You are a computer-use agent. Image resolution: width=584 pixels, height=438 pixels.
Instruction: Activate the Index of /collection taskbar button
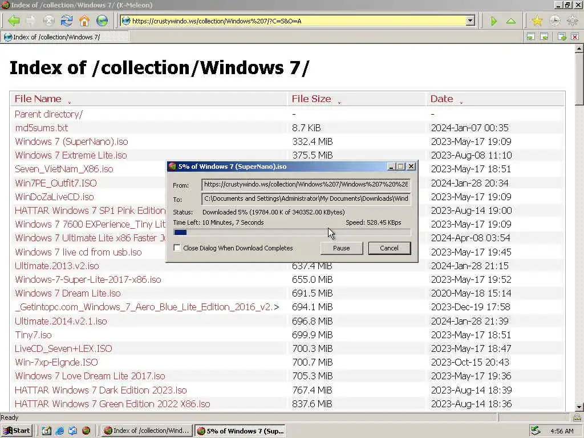[x=147, y=431]
